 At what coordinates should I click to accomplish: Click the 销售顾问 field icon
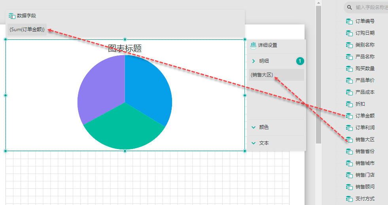point(349,187)
